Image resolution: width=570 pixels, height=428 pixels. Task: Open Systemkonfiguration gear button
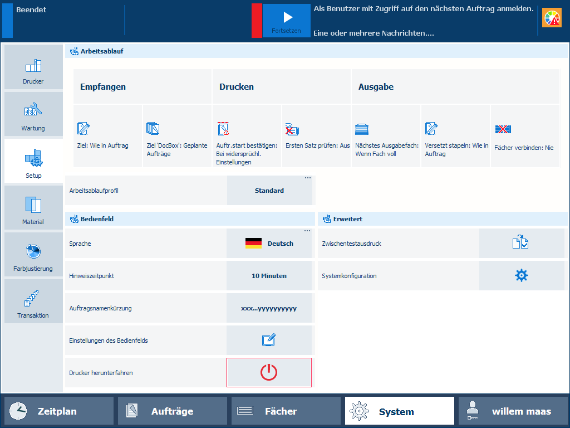click(522, 276)
